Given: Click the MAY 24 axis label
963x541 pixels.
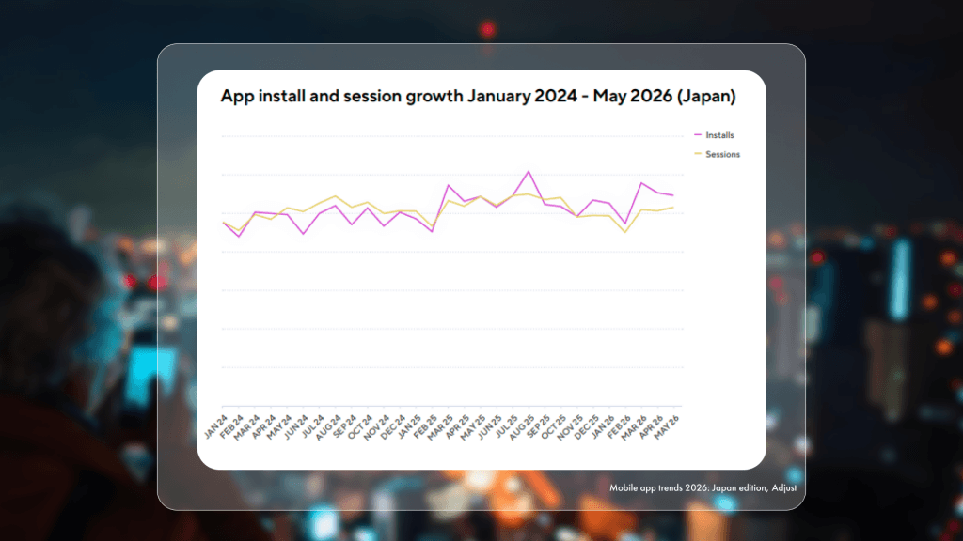Looking at the screenshot, I should click(x=279, y=427).
